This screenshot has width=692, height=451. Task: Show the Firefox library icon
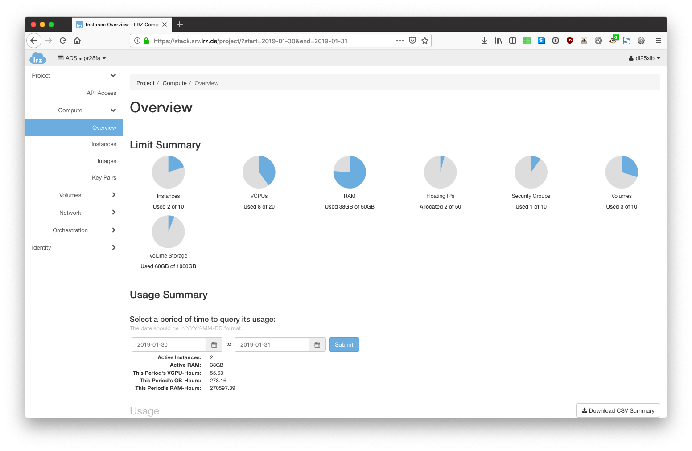pos(498,41)
